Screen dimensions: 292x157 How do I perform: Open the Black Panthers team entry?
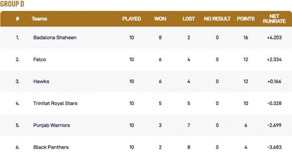tap(51, 147)
